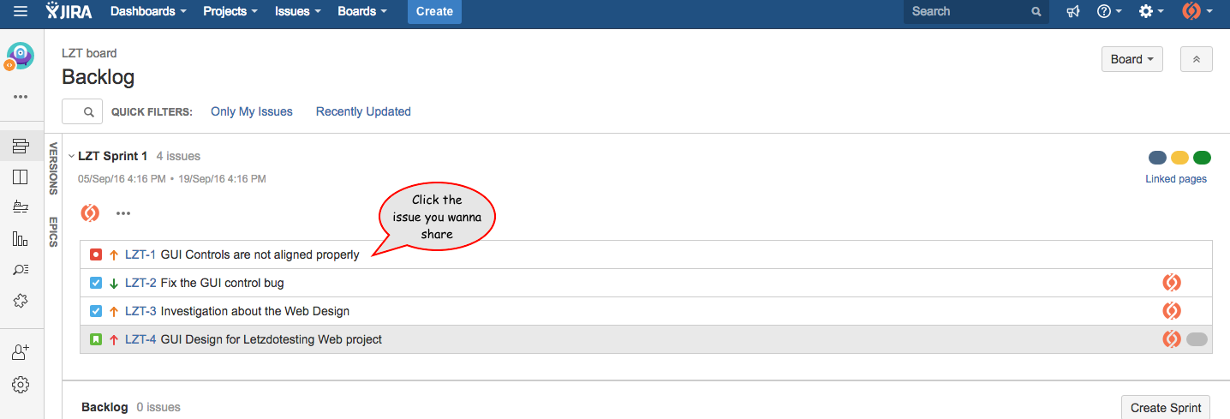Click the search magnifier in top bar
1230x419 pixels.
coord(1036,12)
